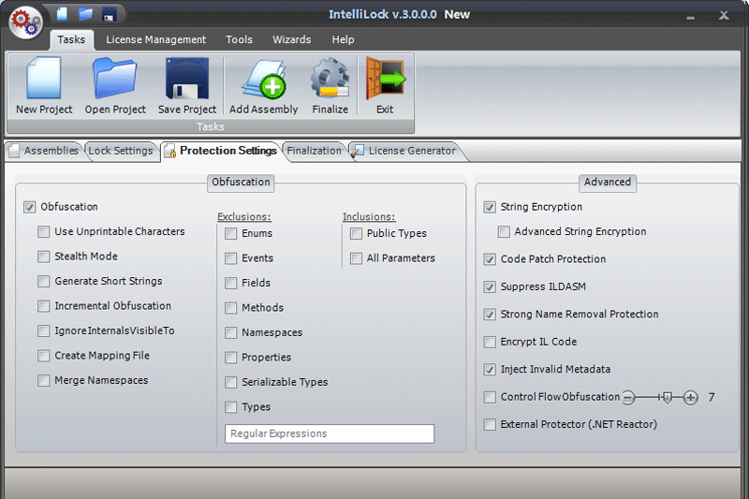Exclude Fields checkbox

click(x=230, y=283)
